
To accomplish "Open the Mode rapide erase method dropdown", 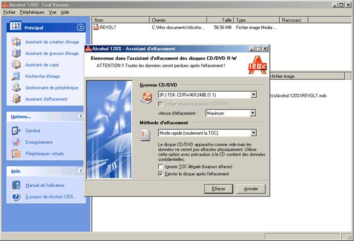I will [x=254, y=133].
